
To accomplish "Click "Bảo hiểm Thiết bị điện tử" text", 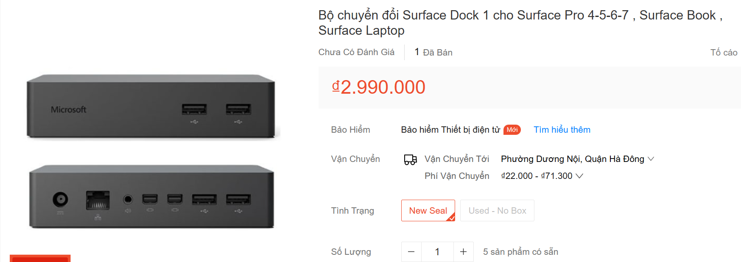I will point(450,130).
